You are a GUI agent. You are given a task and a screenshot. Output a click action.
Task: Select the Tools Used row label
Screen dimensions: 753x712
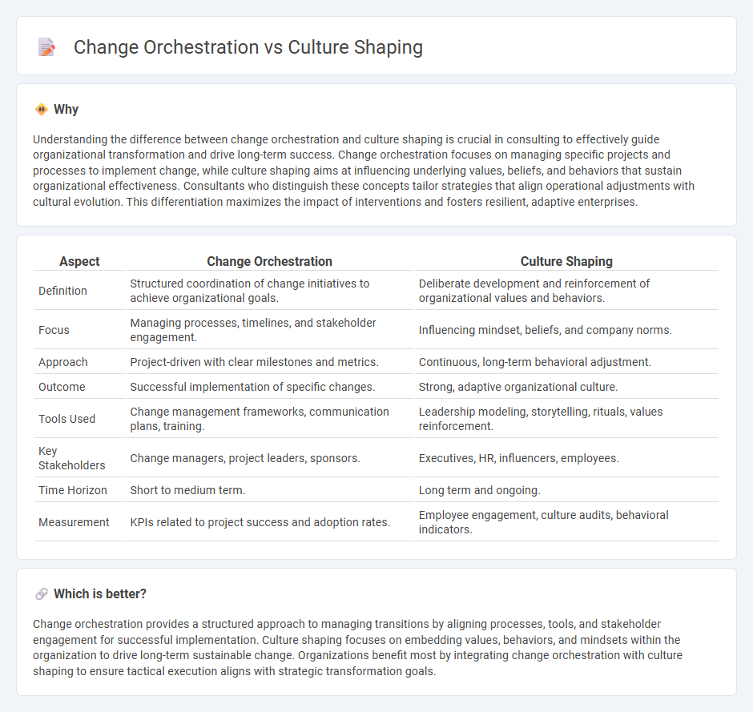[66, 419]
